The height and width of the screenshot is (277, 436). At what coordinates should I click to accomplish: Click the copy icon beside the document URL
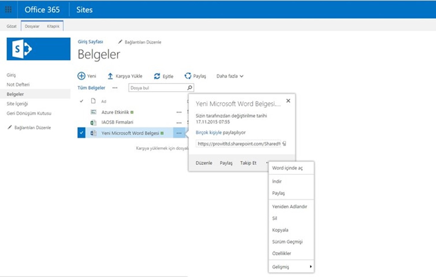(284, 144)
